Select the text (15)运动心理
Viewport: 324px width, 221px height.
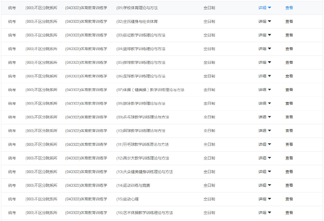(x=128, y=199)
